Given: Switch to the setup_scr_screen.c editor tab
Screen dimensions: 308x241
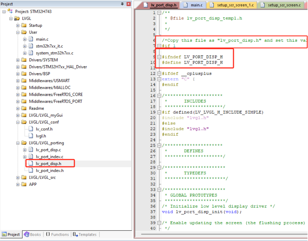Looking at the screenshot, I should (x=282, y=5).
